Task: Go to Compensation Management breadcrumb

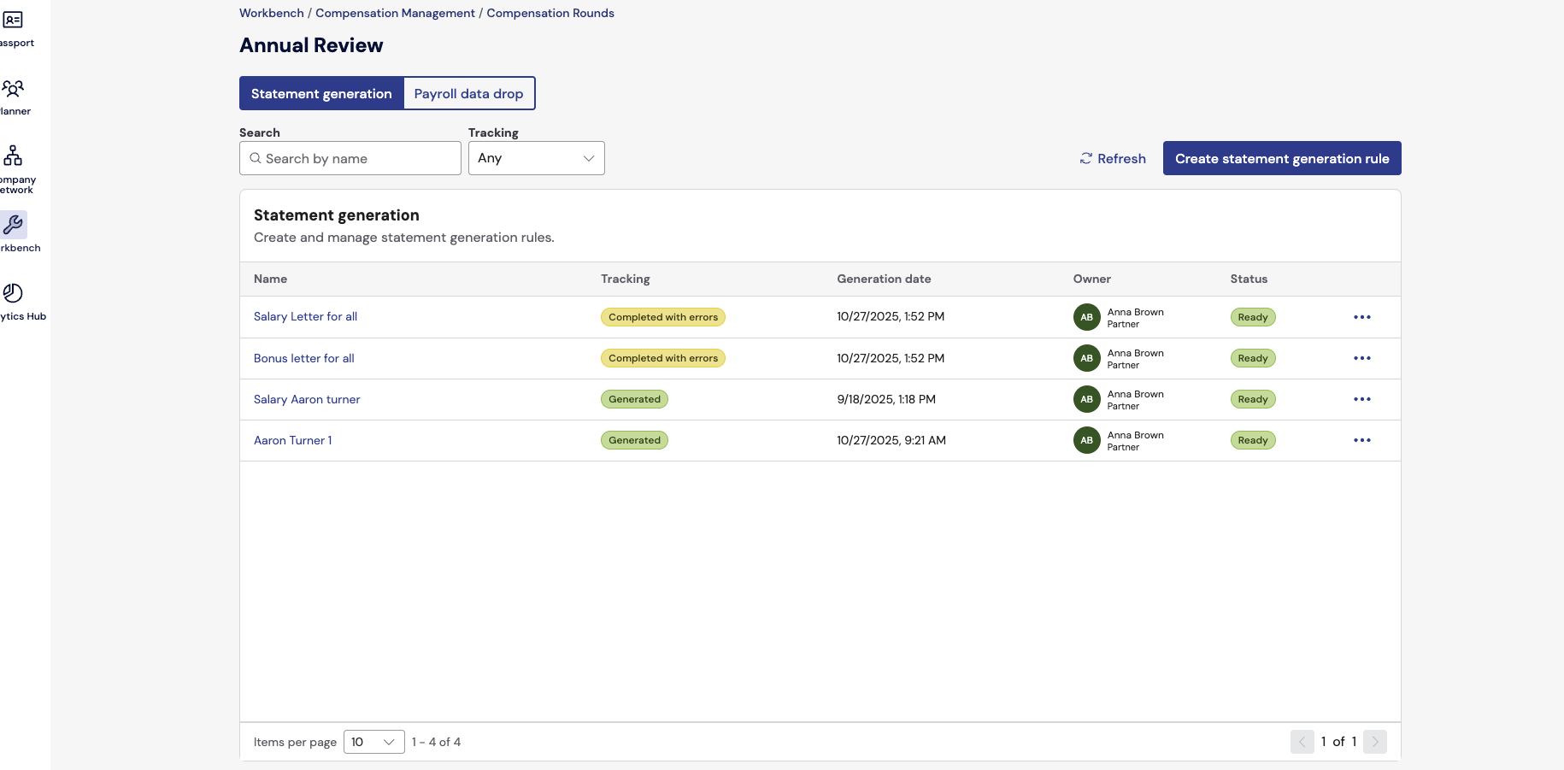Action: (x=395, y=13)
